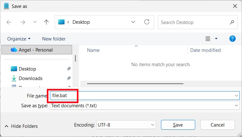Select Desktop in the navigation pane
The width and height of the screenshot is (242, 137).
(27, 69)
